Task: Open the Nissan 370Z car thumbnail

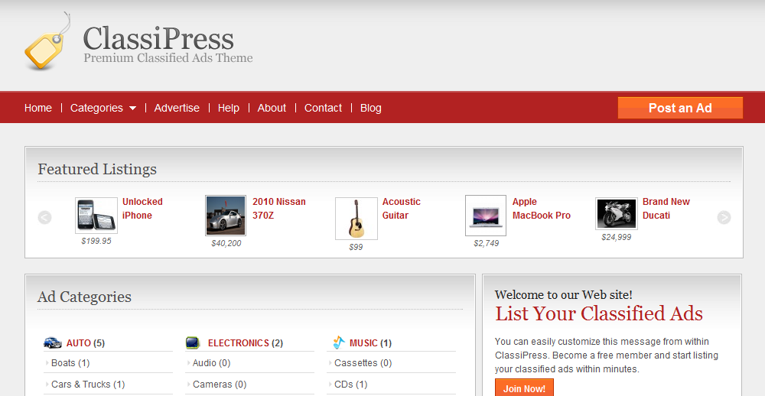Action: click(x=226, y=215)
